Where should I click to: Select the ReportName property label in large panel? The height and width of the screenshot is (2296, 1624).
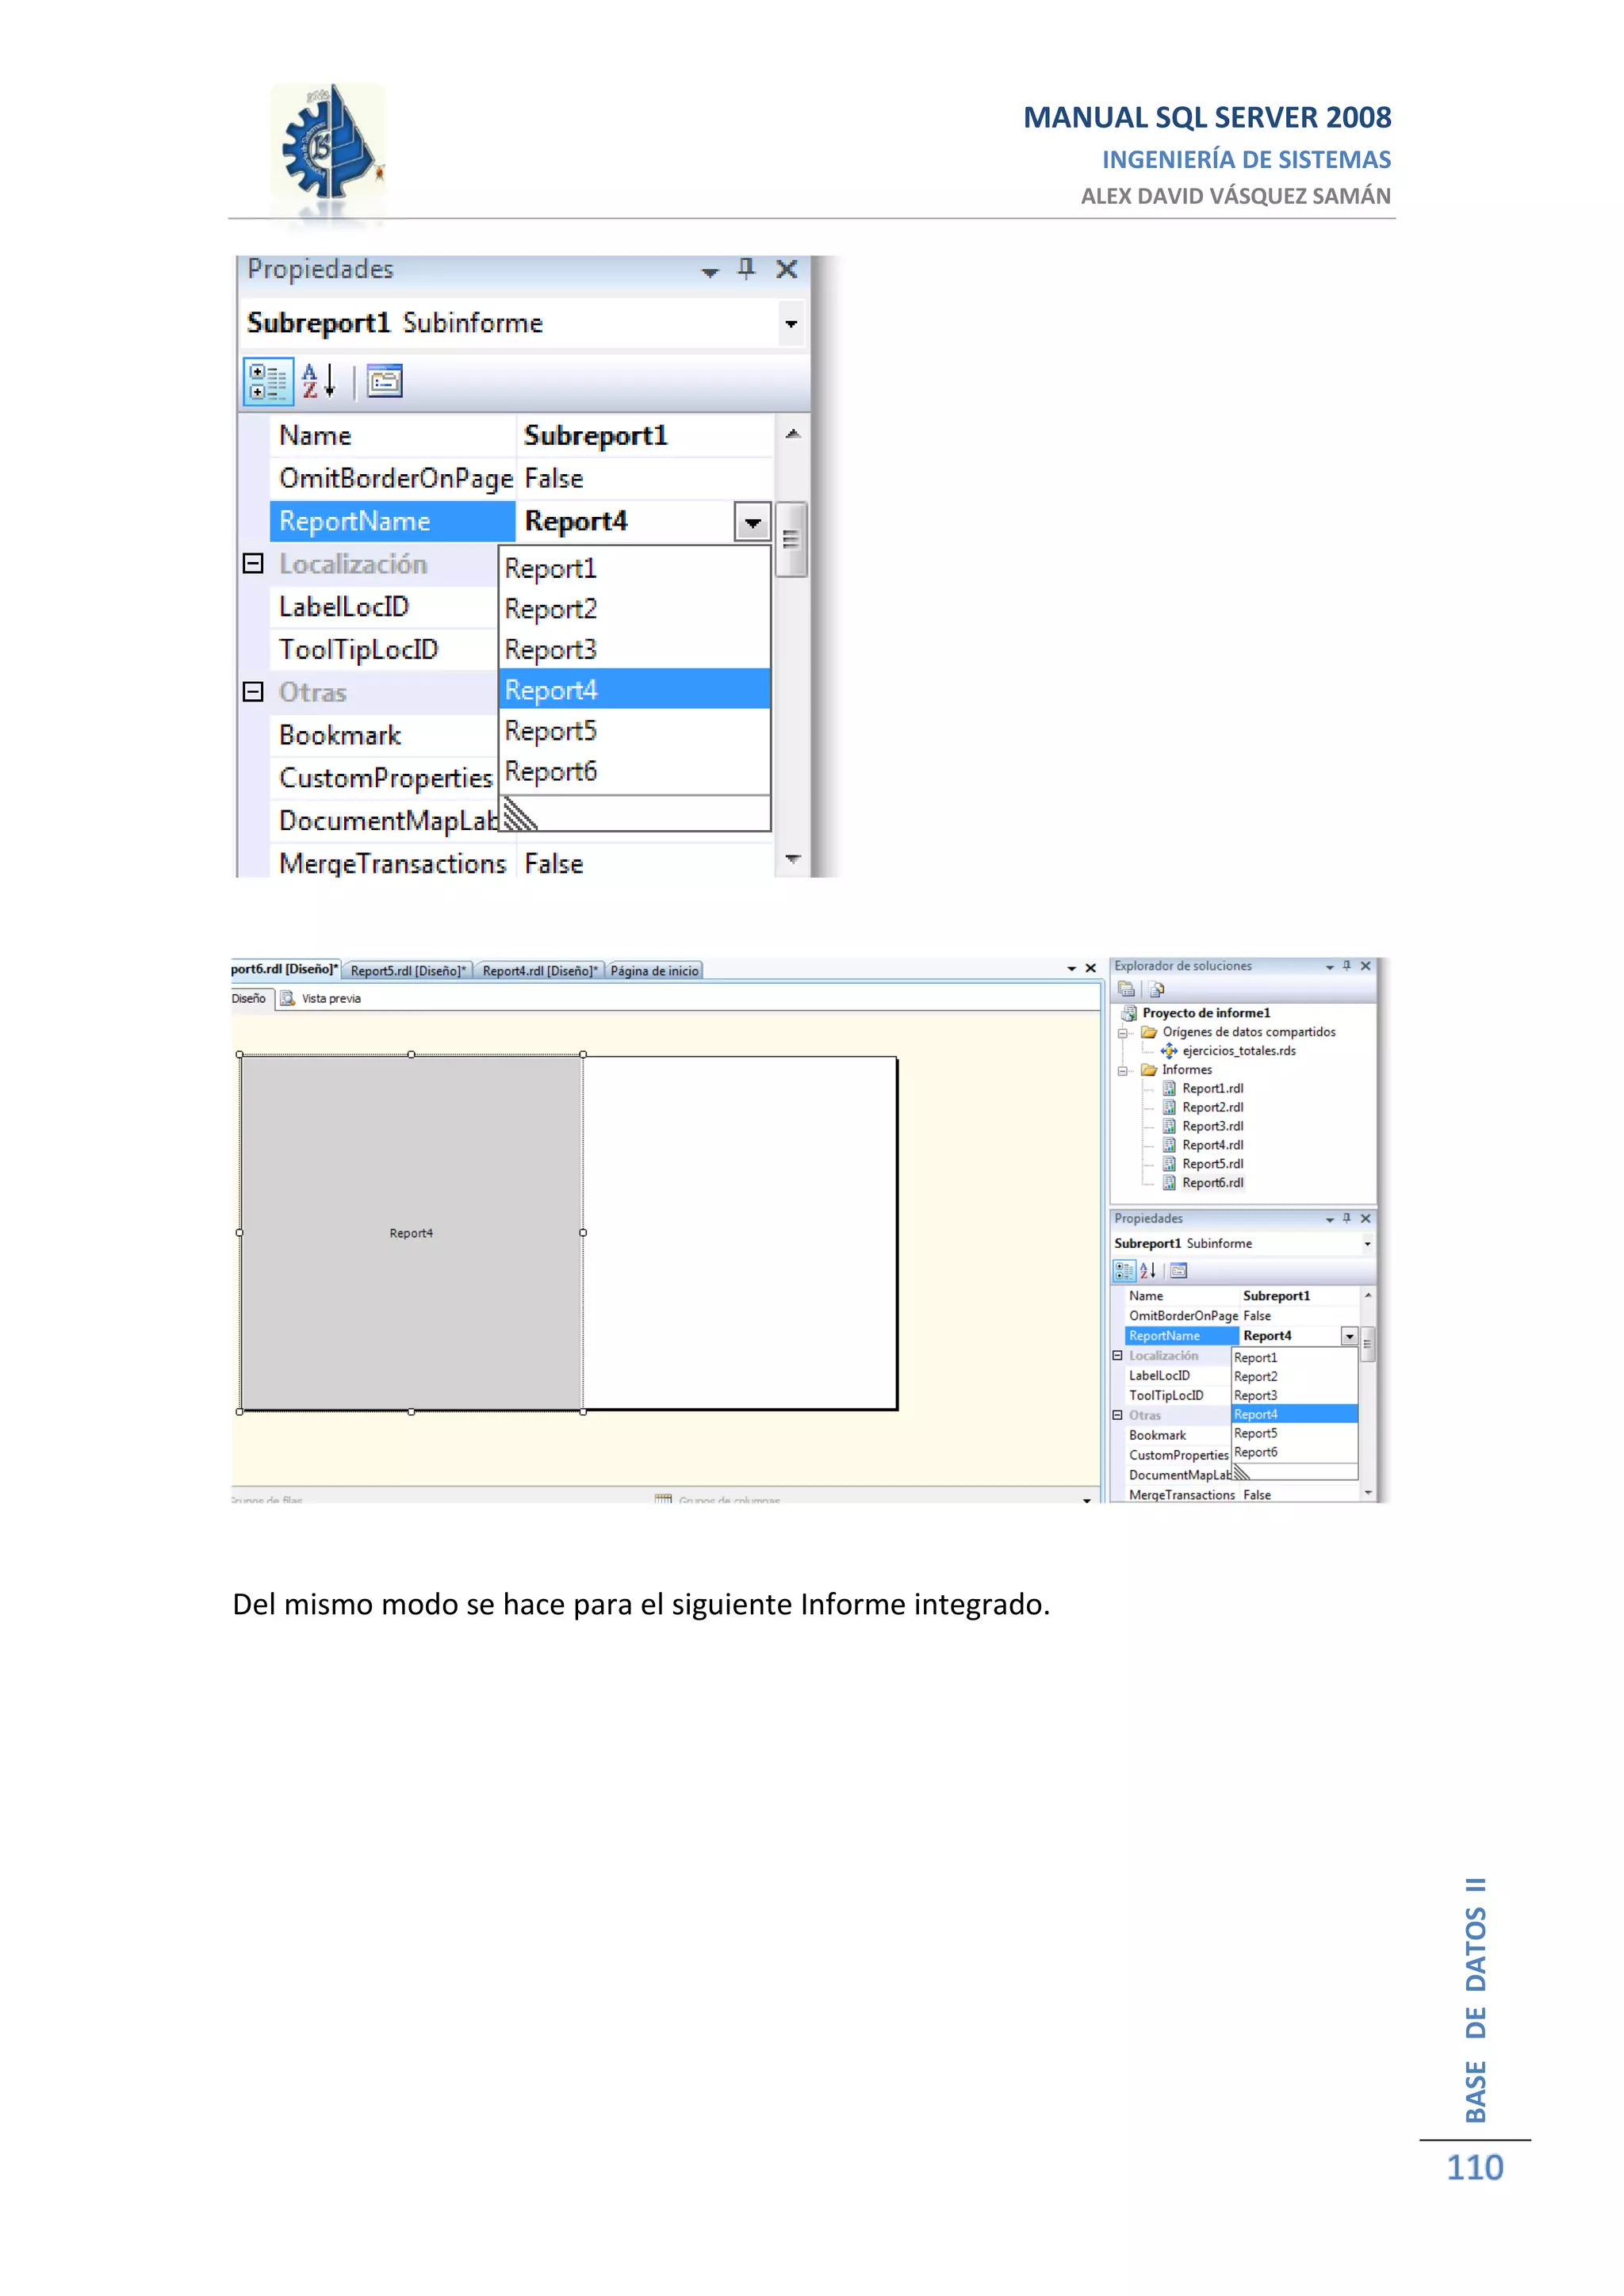392,522
